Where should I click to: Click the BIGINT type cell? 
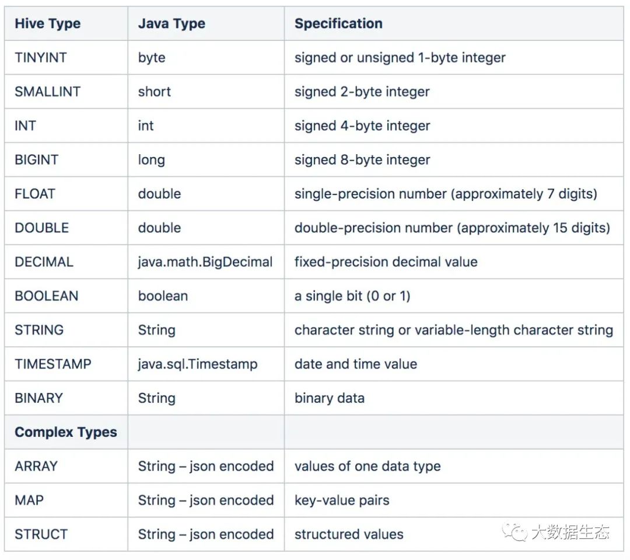[37, 160]
